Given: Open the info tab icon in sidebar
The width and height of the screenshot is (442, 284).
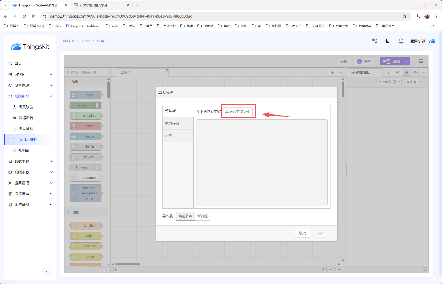Looking at the screenshot, I should coord(388,72).
